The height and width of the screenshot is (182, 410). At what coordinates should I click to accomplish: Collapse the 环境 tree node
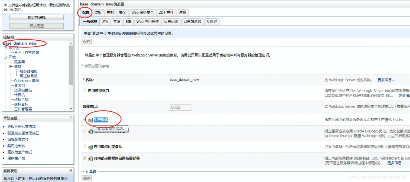tap(5, 57)
